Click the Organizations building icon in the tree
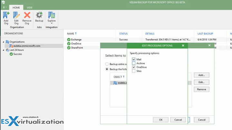The height and width of the screenshot is (130, 232). click(x=7, y=42)
